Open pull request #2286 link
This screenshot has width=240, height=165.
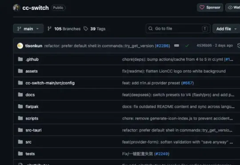coord(162,46)
